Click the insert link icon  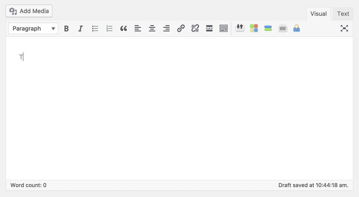click(181, 29)
